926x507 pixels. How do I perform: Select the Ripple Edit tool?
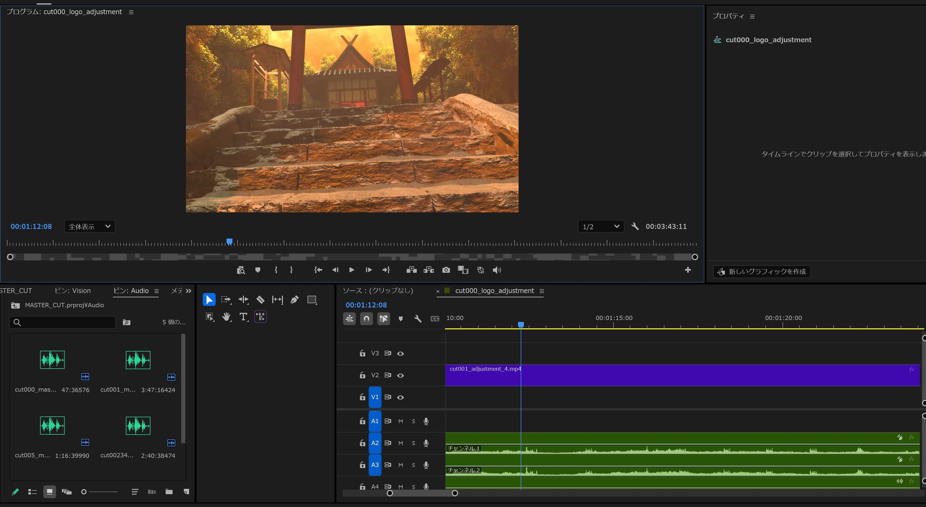(x=243, y=300)
